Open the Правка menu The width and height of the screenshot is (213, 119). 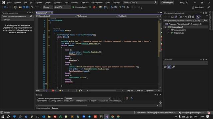[x=18, y=2]
